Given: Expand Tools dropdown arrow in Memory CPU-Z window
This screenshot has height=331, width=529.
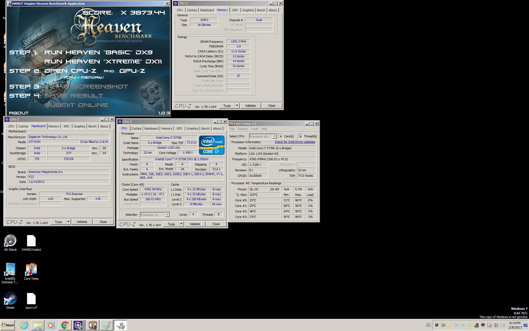Looking at the screenshot, I should coord(237,106).
